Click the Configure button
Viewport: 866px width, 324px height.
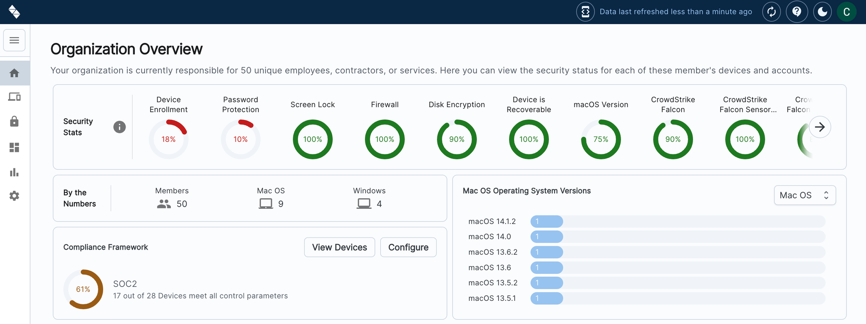[x=408, y=247]
